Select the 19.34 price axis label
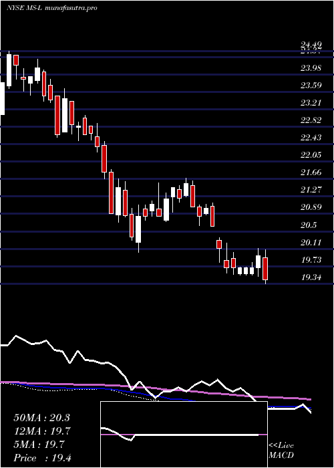 (x=311, y=277)
